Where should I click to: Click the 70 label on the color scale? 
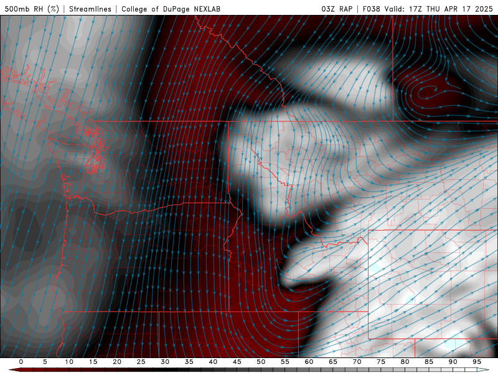[357, 362]
